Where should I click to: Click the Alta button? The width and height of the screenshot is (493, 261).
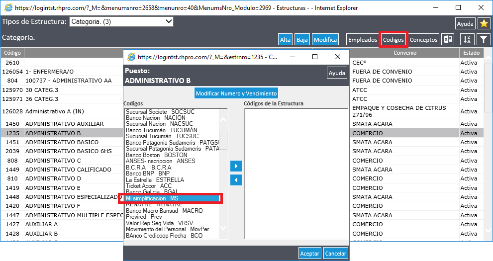click(285, 40)
